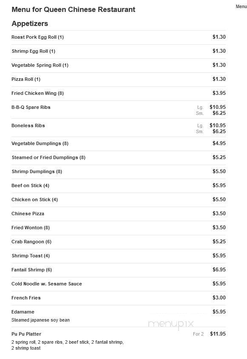Click the Menu link at top right
This screenshot has height=359, width=247.
point(241,6)
